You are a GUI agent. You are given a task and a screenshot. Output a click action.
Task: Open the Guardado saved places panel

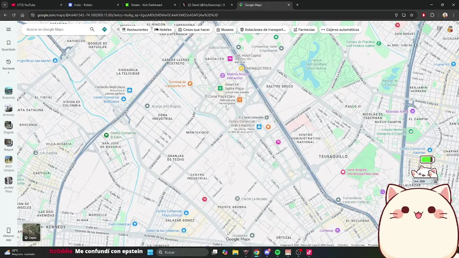pos(9,46)
